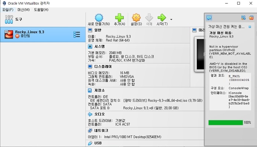Open the 시스템 section header link
Image resolution: width=257 pixels, height=147 pixels.
click(99, 46)
